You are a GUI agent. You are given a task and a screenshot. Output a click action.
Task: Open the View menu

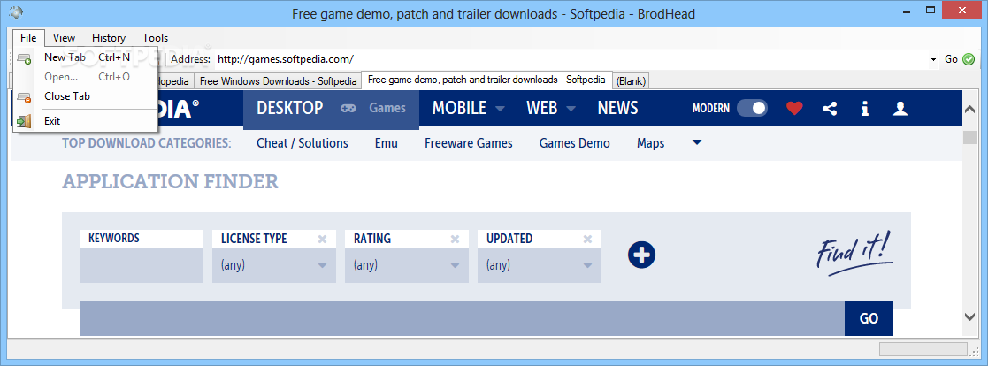coord(65,38)
